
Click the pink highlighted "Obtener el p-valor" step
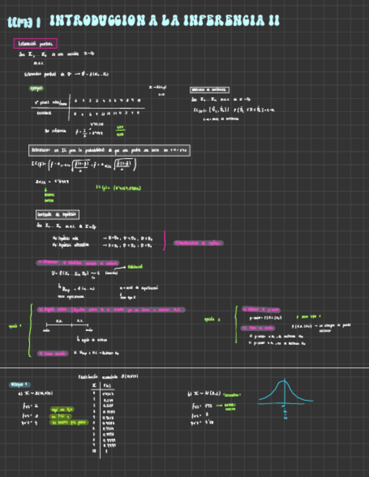(x=260, y=309)
